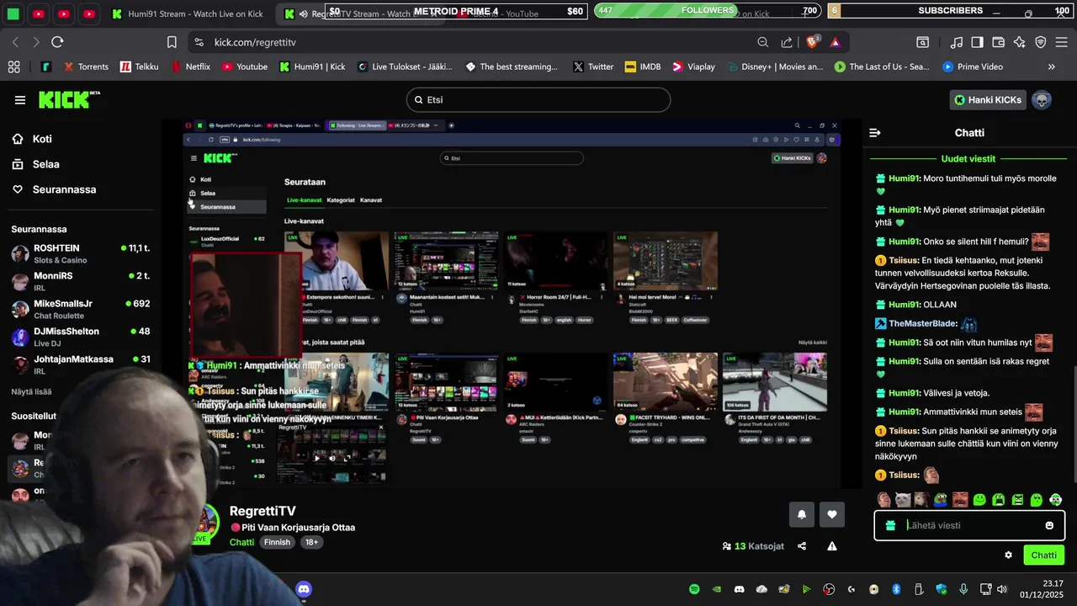Insert the Pepe frog emote
The width and height of the screenshot is (1077, 606).
click(941, 500)
